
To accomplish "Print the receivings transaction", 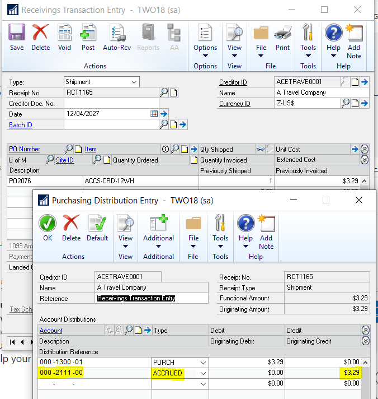I will 283,38.
